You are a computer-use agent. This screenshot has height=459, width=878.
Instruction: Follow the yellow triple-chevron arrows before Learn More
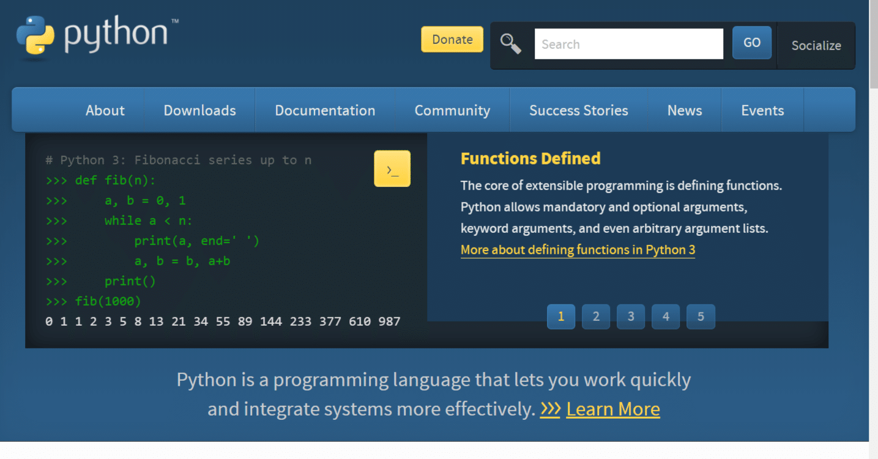[550, 409]
